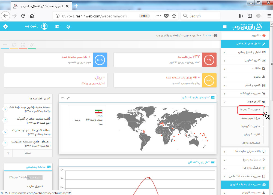Open a new browser tab
273x195 pixels.
(76, 6)
